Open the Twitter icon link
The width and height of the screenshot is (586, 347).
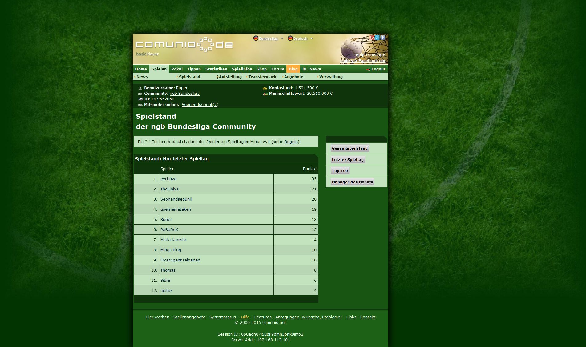click(377, 38)
